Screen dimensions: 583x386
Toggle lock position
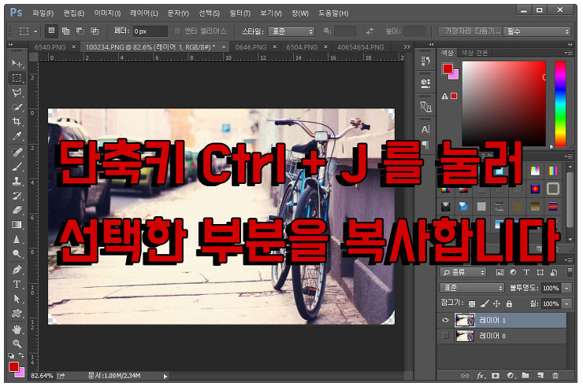click(496, 304)
